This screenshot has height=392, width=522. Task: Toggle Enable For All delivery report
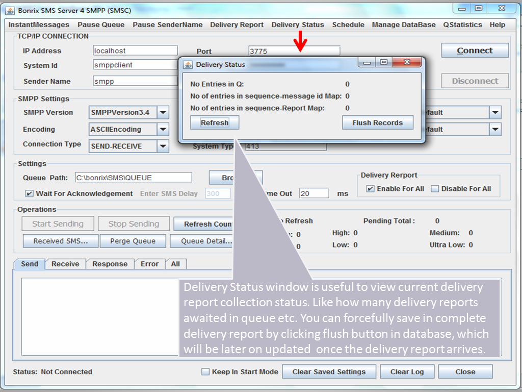[370, 189]
